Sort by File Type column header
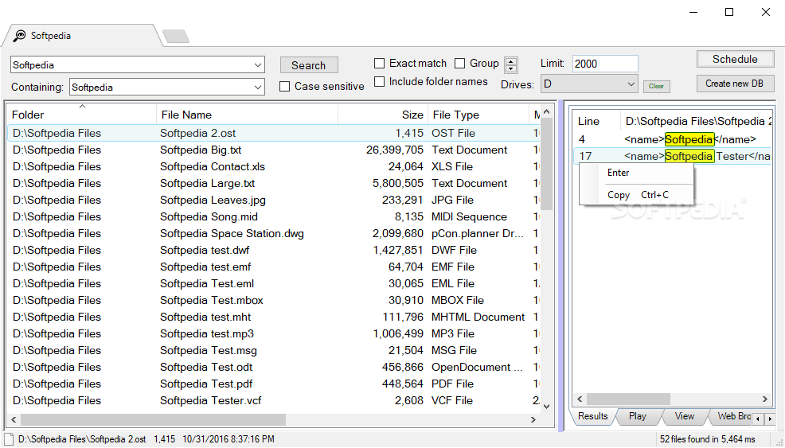785x448 pixels. 478,115
